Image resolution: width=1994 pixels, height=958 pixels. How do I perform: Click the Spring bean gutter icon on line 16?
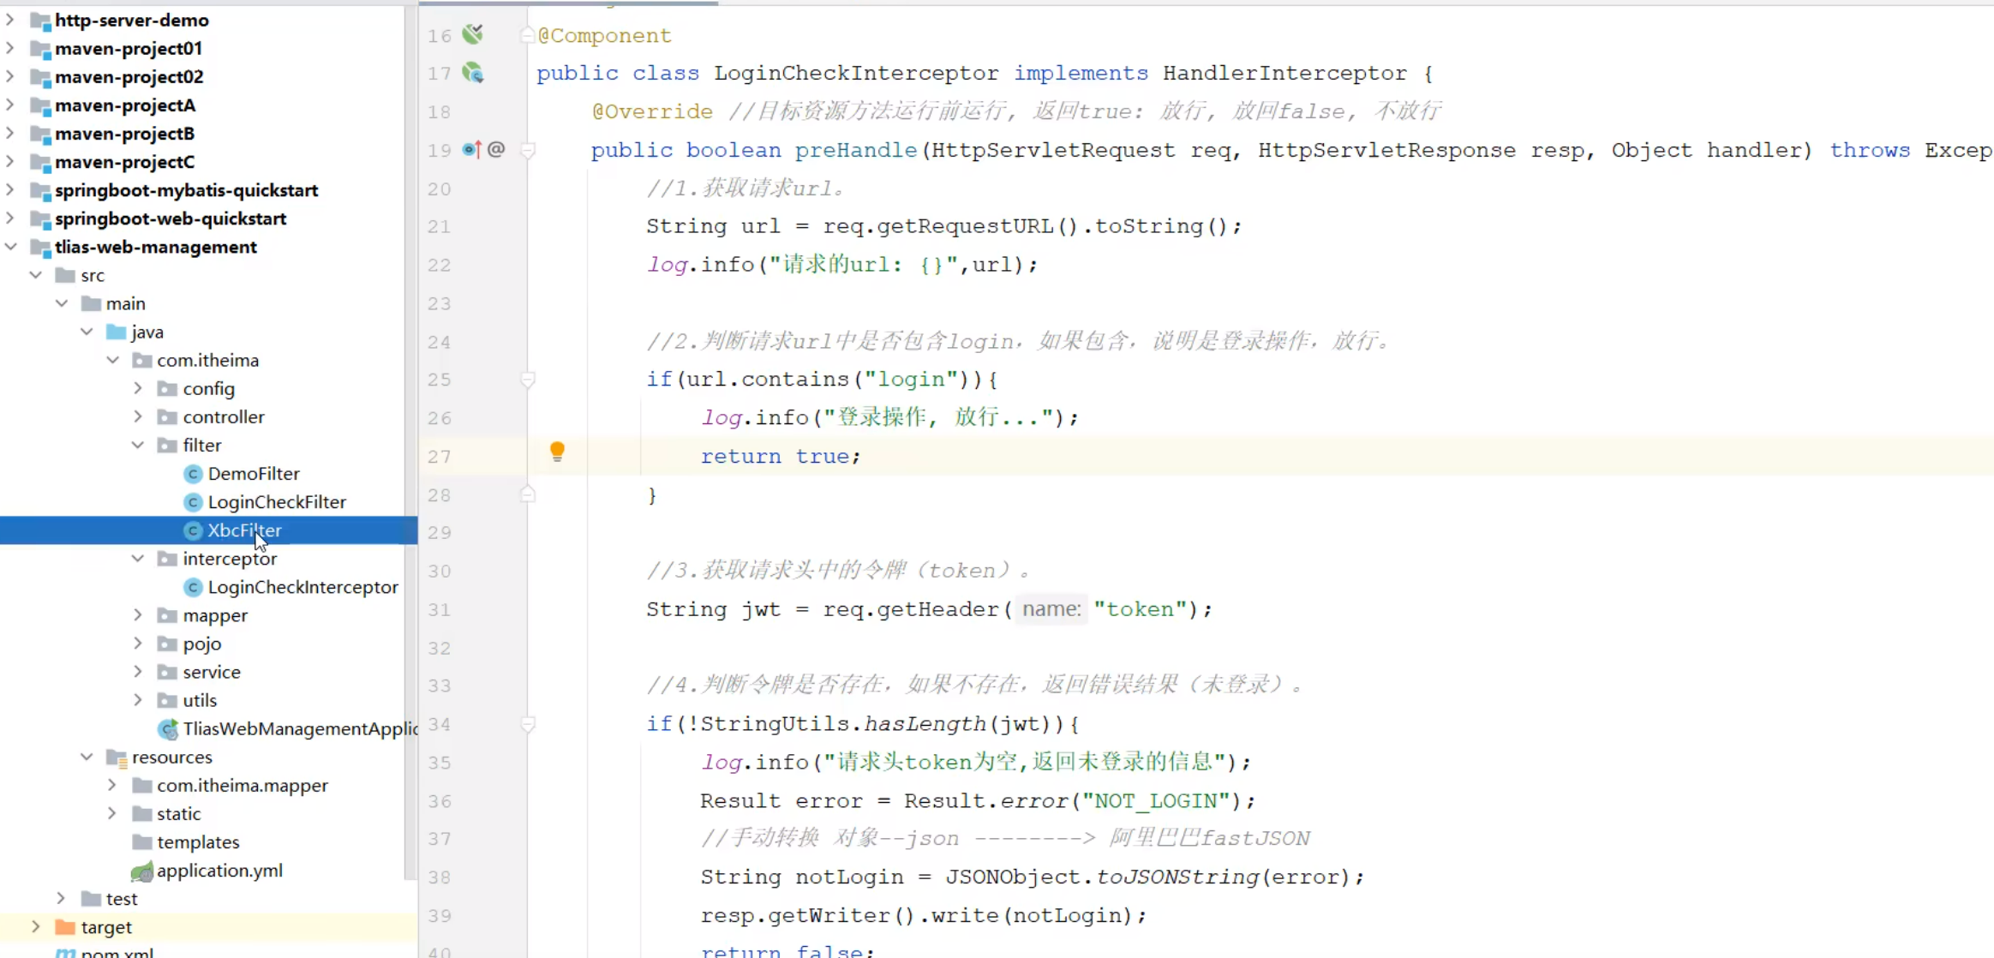472,34
